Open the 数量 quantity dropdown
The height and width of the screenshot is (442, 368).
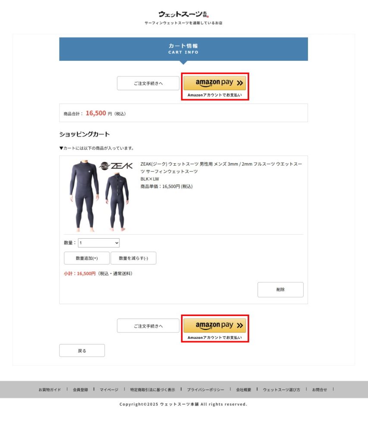coord(99,243)
